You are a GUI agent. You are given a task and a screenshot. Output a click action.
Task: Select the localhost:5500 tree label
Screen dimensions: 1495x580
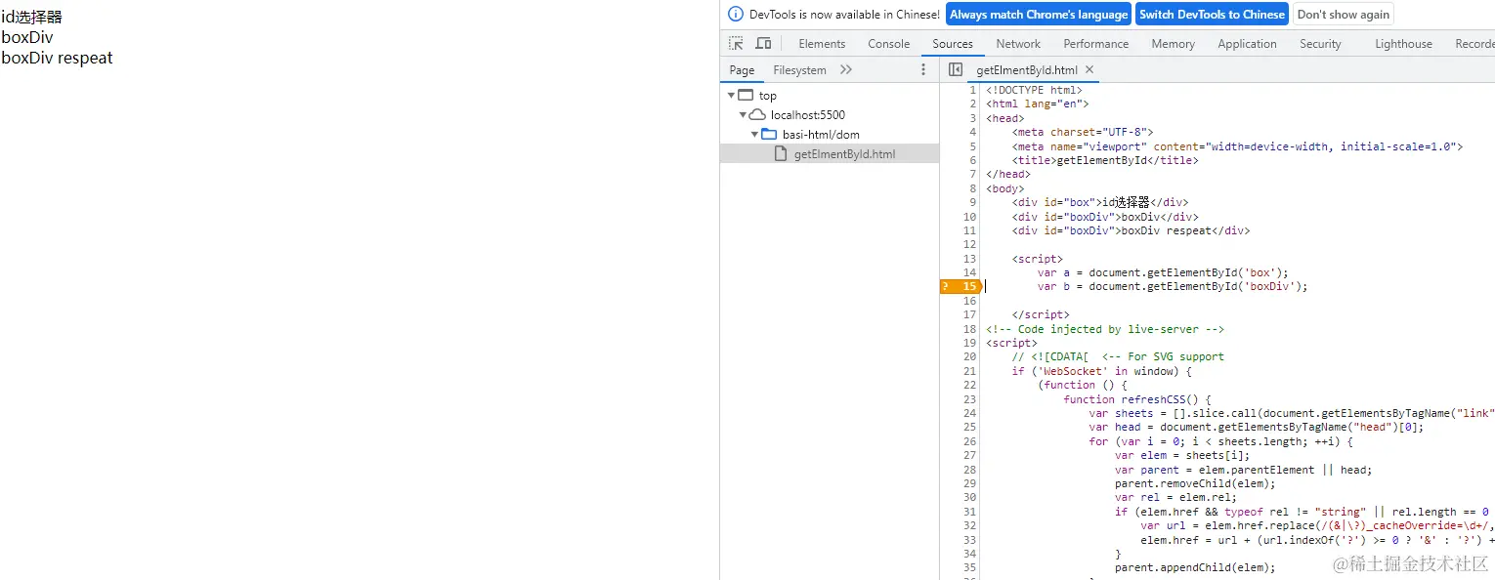(x=808, y=115)
